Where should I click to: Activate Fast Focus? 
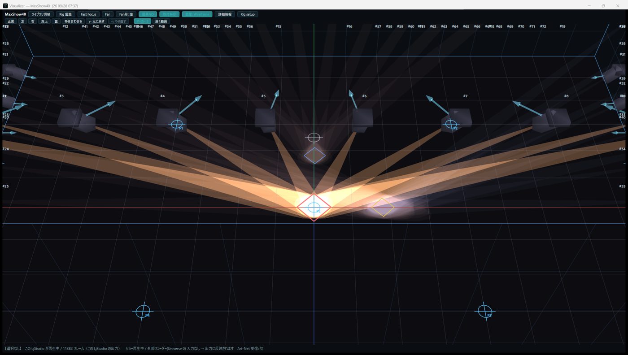pos(88,14)
